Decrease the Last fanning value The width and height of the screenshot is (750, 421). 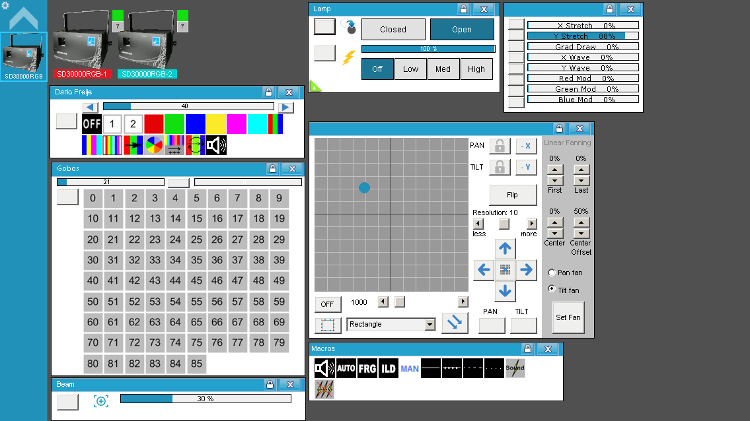[581, 181]
